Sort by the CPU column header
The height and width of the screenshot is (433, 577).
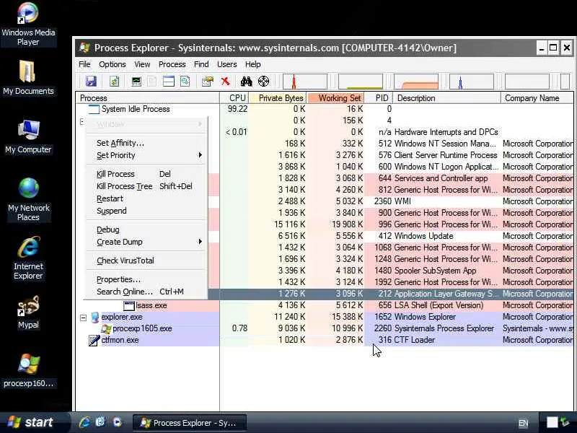(x=234, y=98)
